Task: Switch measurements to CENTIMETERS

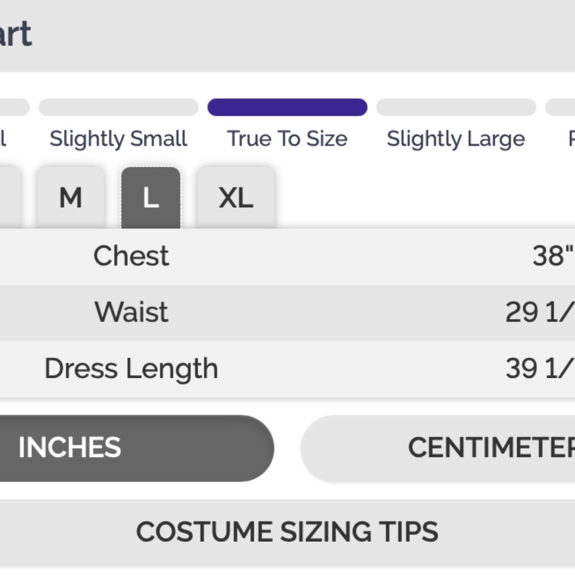Action: [438, 448]
